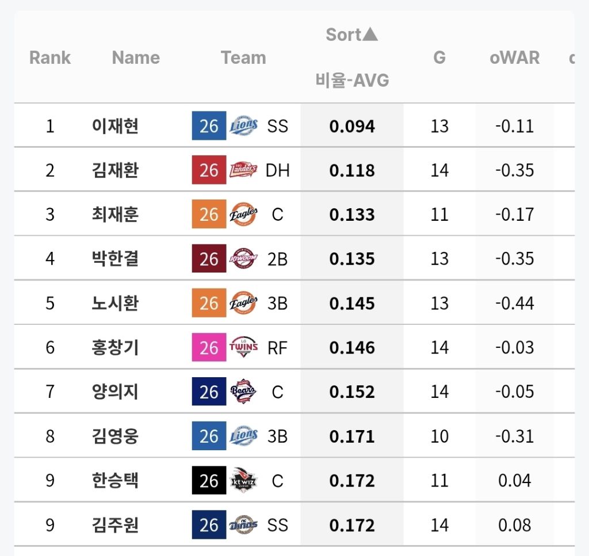
Task: Click the Team column header
Action: coord(243,58)
